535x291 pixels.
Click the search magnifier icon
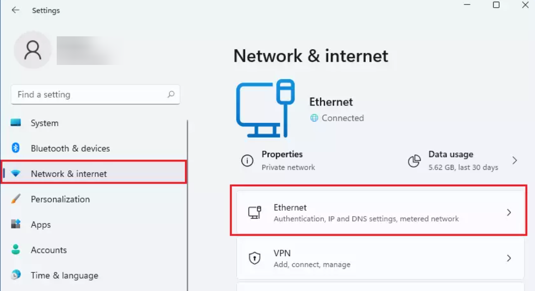coord(171,94)
